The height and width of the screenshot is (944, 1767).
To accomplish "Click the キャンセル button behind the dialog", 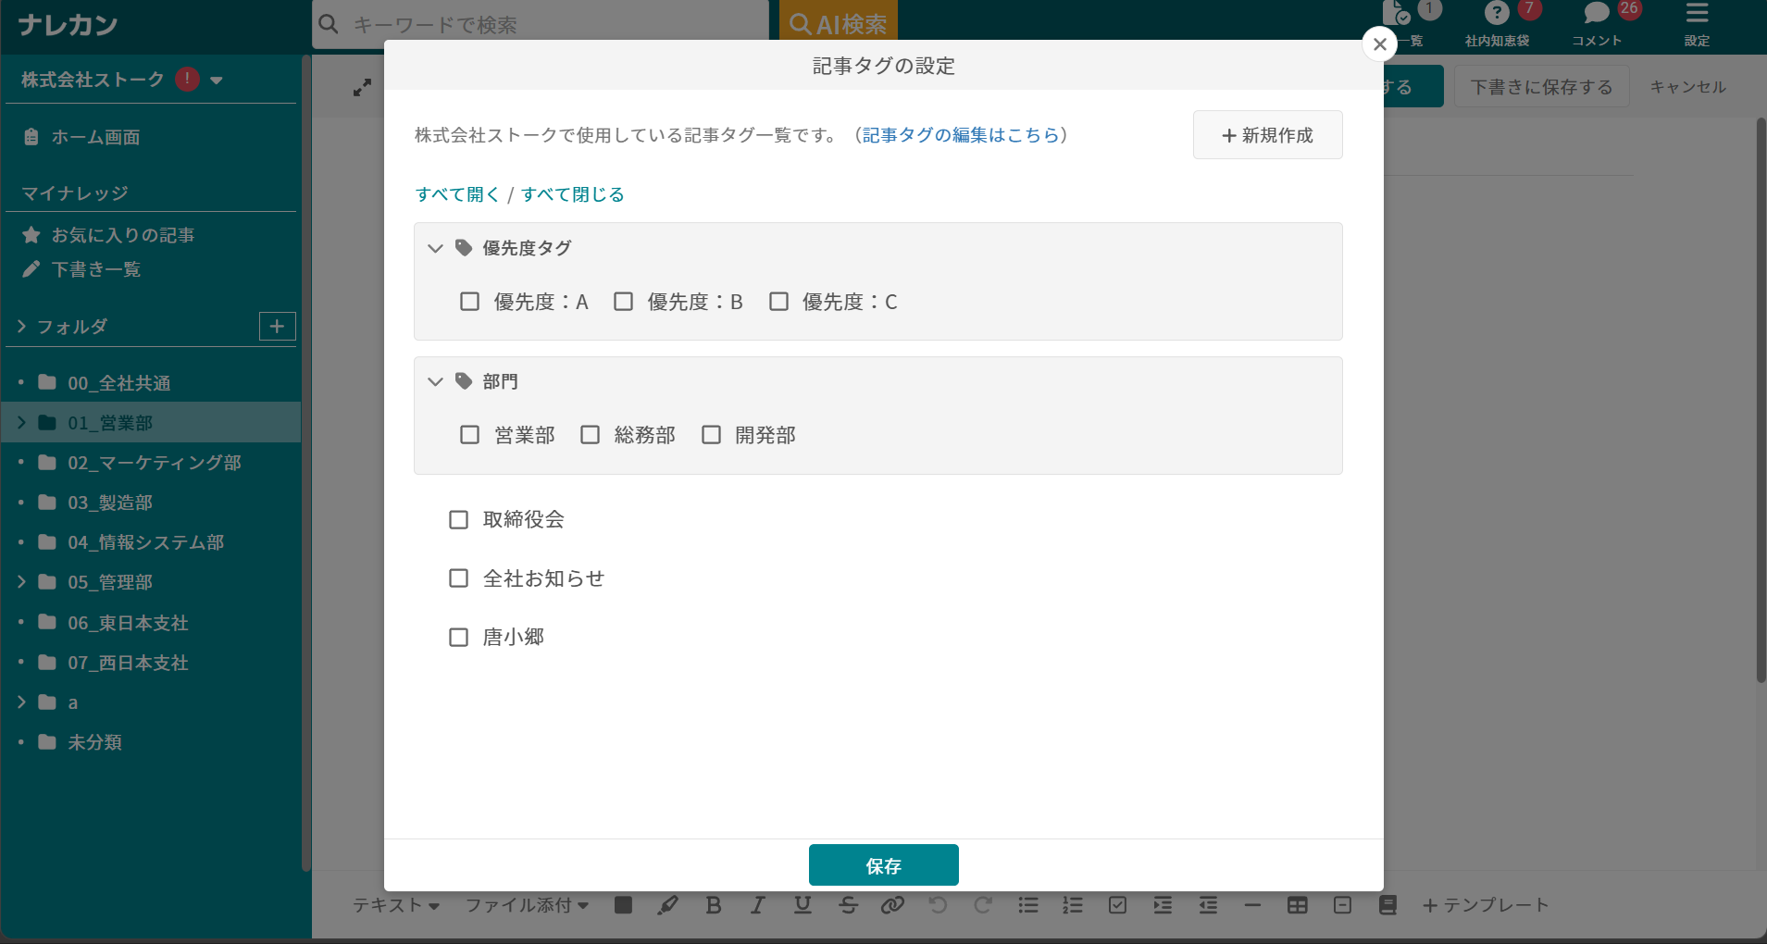I will tap(1688, 87).
